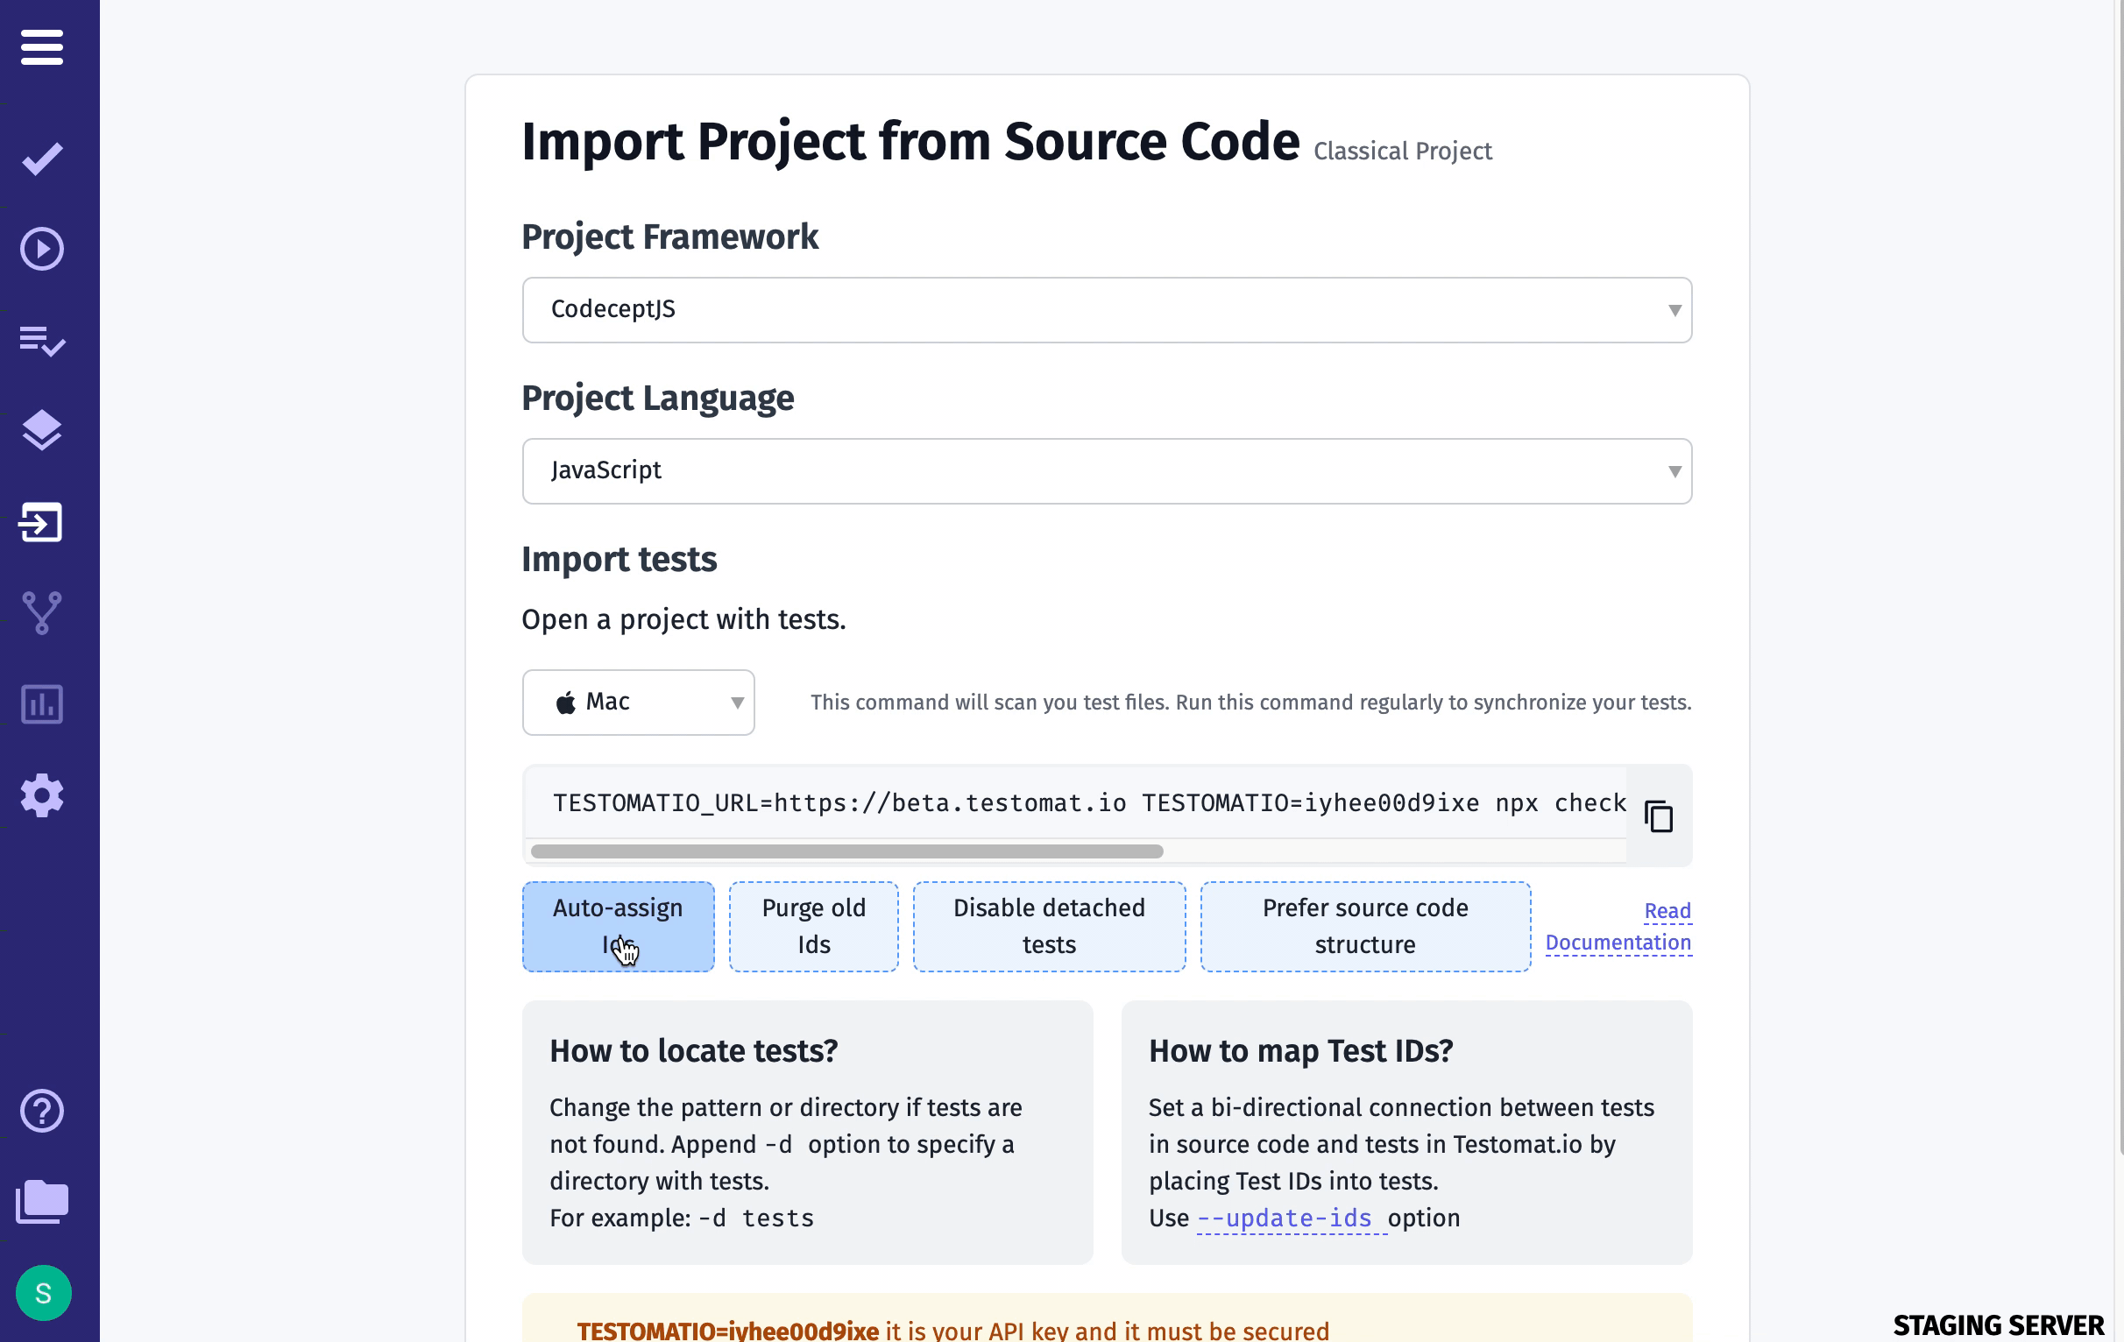Click the help question mark icon

[42, 1112]
